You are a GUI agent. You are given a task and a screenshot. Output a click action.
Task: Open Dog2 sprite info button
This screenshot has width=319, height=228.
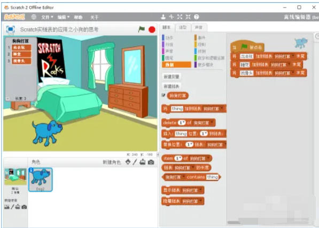tap(31, 170)
